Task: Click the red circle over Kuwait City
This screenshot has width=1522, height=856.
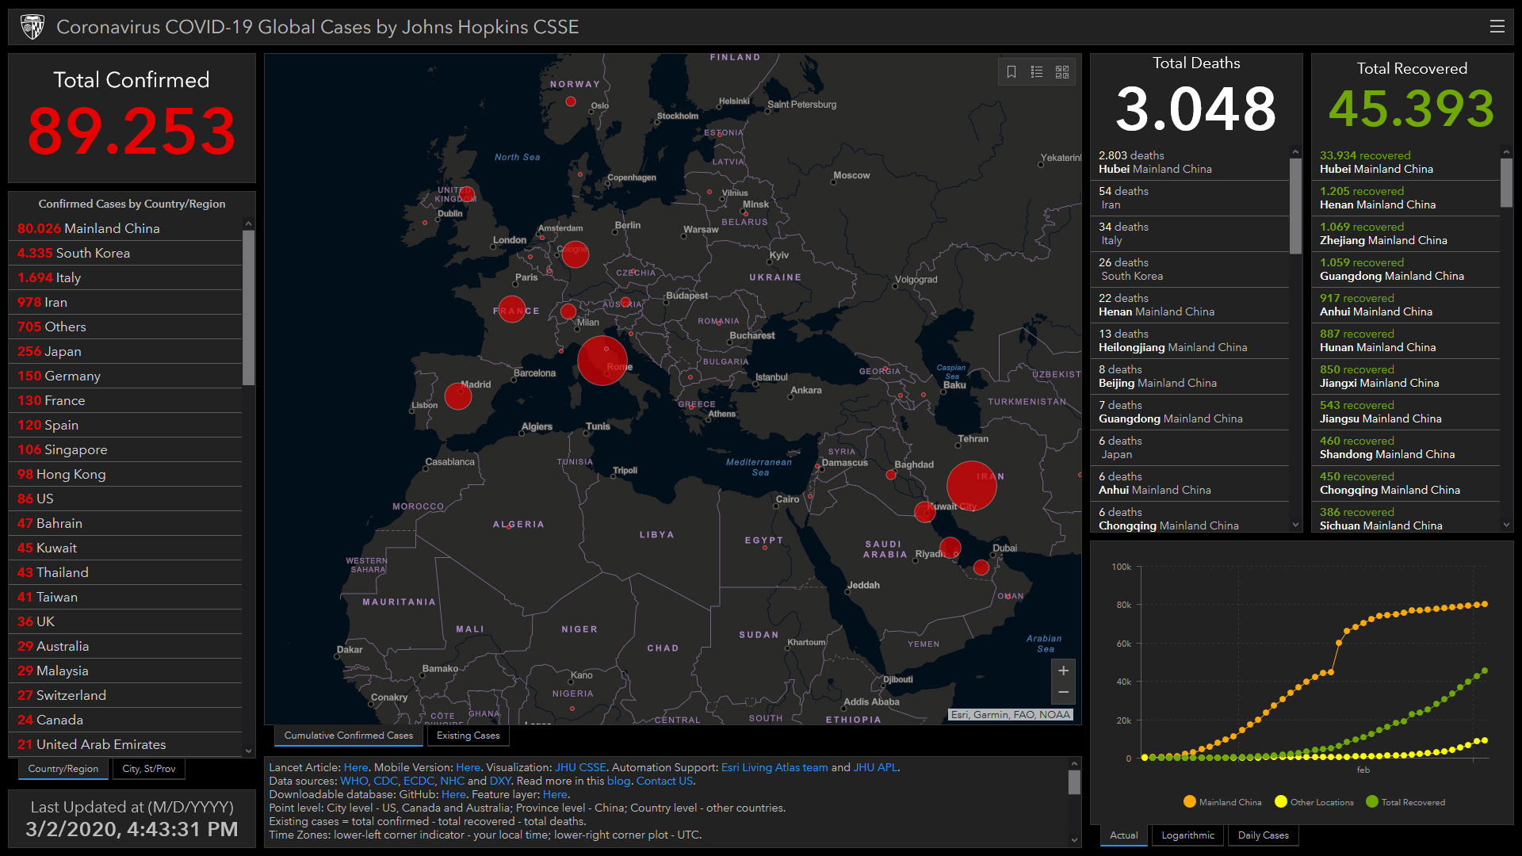Action: [925, 512]
